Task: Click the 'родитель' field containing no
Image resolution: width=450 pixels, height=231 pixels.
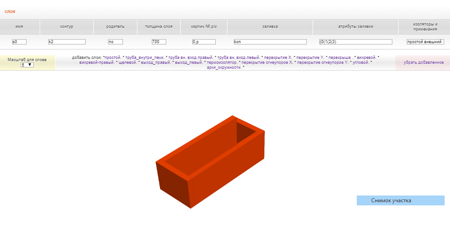Action: tap(115, 42)
